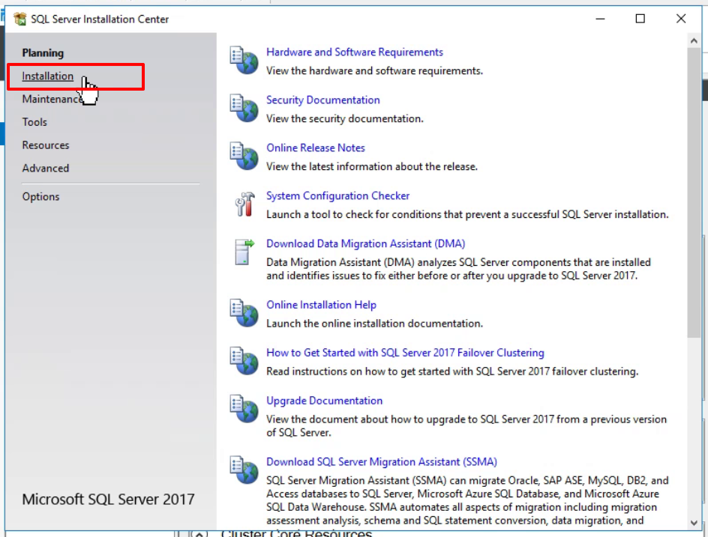Open the Online Release Notes link

click(315, 148)
